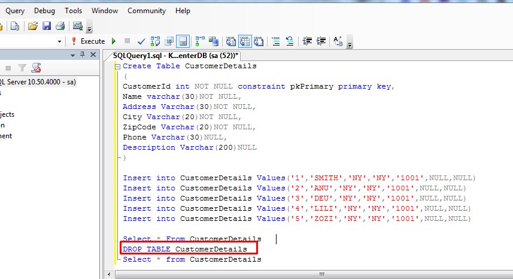The image size is (513, 279).
Task: Open the Debug menu
Action: tap(44, 11)
